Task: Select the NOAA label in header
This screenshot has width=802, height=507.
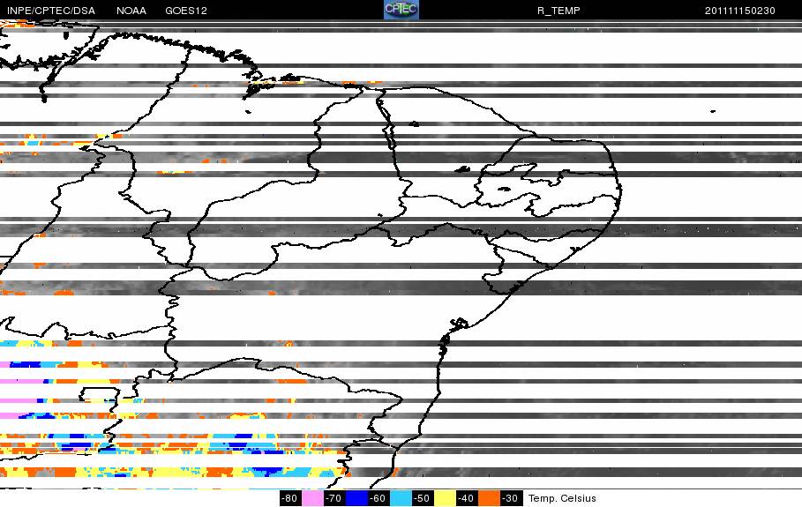Action: coord(131,11)
